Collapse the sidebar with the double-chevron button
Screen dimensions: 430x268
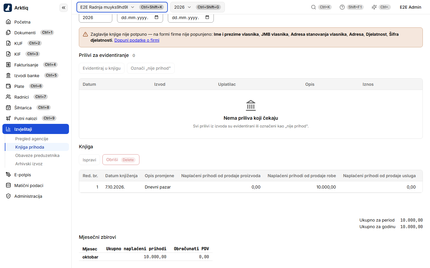[64, 8]
